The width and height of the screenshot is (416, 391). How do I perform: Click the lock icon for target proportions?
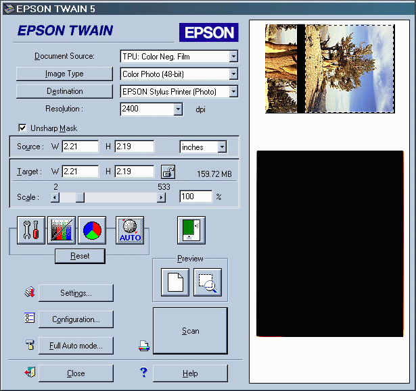pyautogui.click(x=168, y=172)
